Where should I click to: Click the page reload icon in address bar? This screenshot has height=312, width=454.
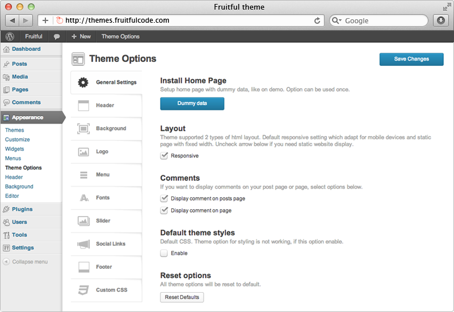317,20
